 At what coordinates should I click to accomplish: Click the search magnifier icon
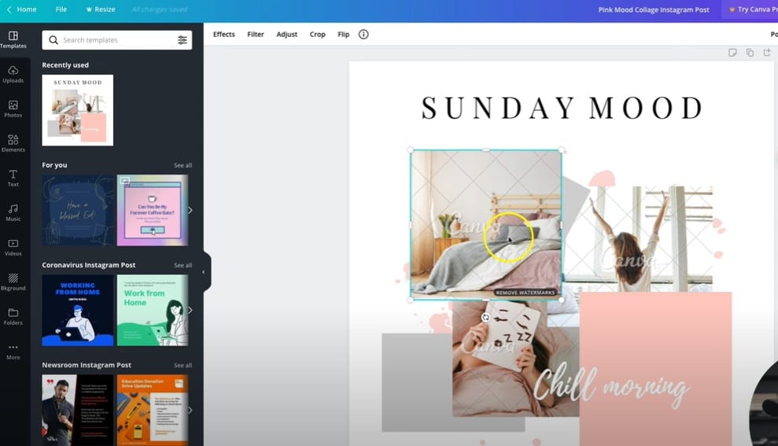click(53, 39)
